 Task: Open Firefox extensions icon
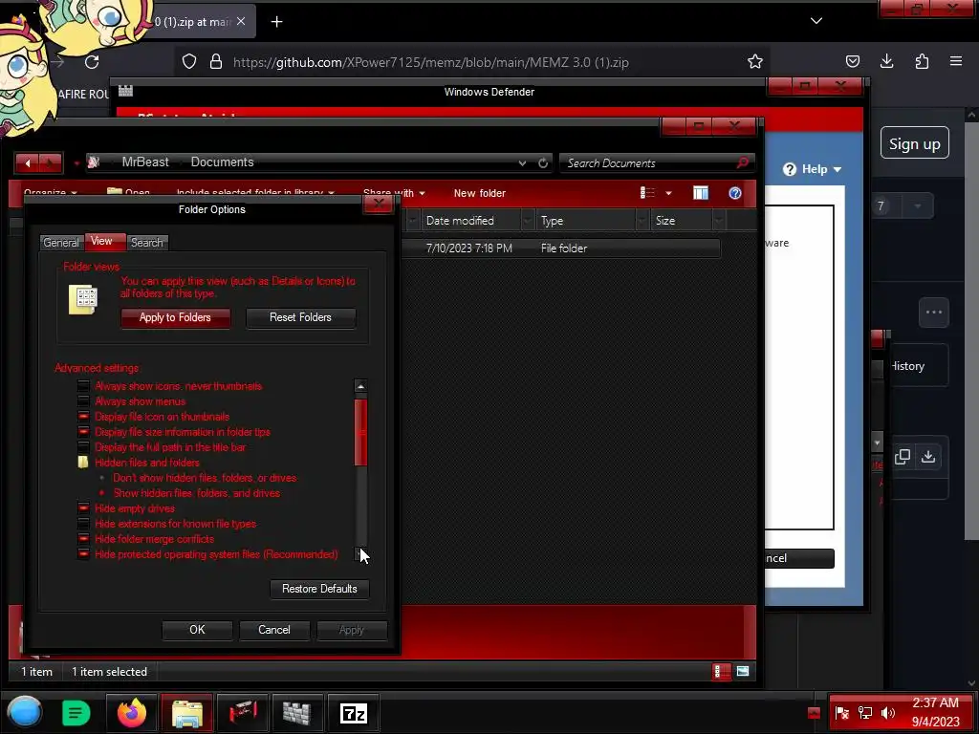pos(922,61)
